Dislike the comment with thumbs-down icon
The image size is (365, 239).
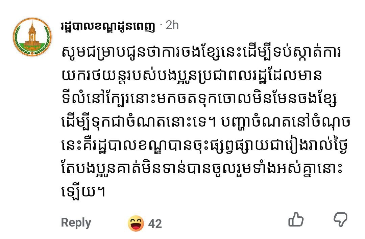[340, 219]
